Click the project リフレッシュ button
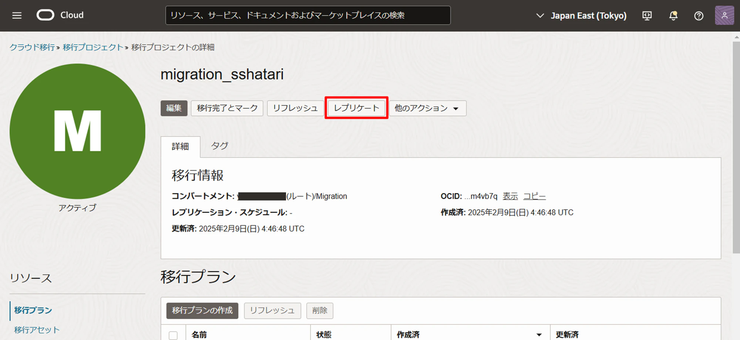Image resolution: width=740 pixels, height=340 pixels. tap(295, 108)
